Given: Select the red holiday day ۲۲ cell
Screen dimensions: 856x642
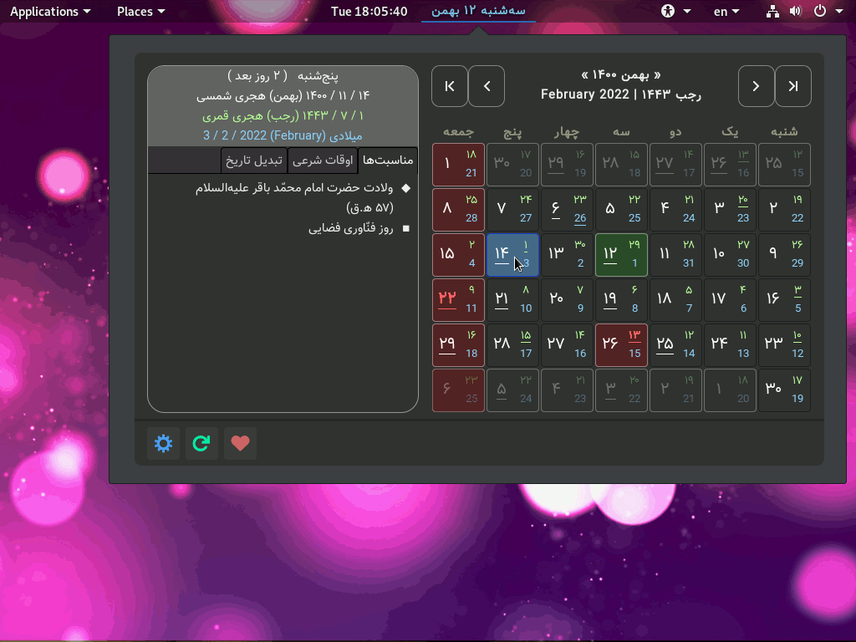Looking at the screenshot, I should [458, 300].
